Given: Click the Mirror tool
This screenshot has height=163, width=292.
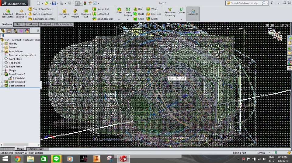Looking at the screenshot, I should (152, 19).
